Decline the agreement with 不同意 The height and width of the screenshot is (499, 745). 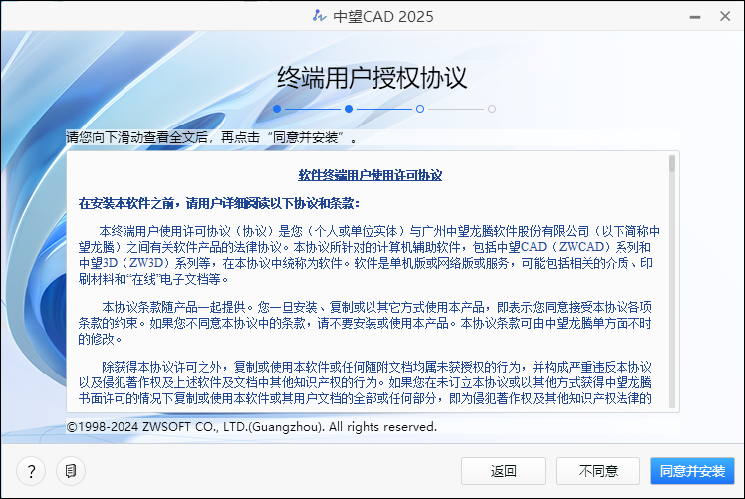pos(598,471)
